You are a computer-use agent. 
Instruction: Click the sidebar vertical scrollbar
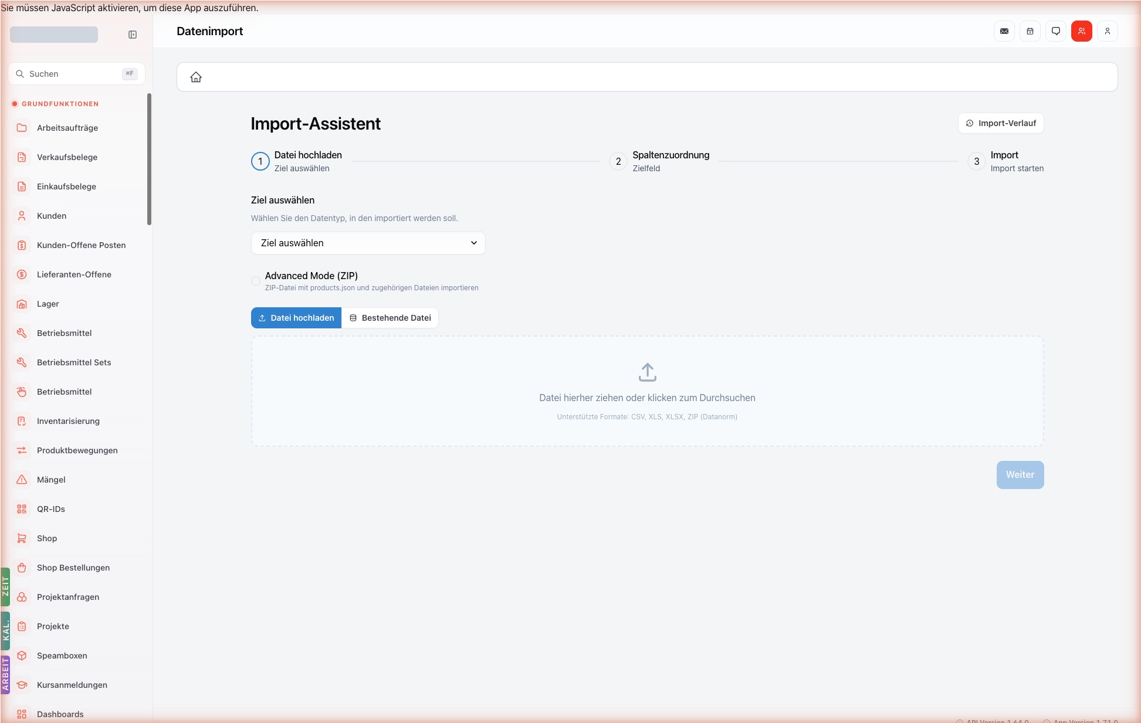[149, 158]
